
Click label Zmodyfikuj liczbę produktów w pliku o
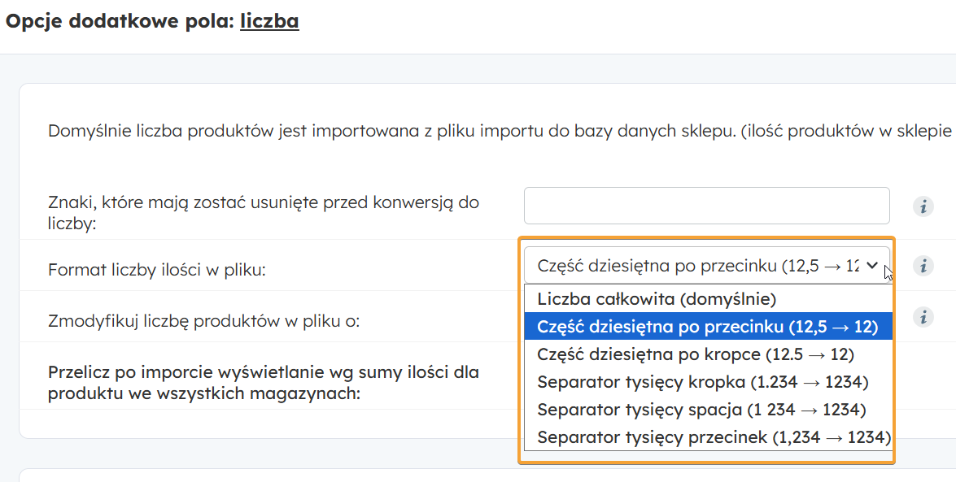click(x=203, y=320)
